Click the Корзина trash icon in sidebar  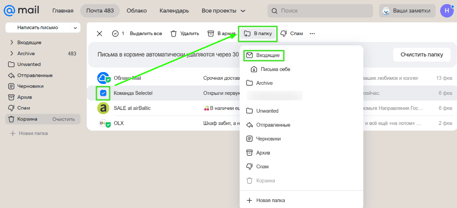pyautogui.click(x=11, y=119)
